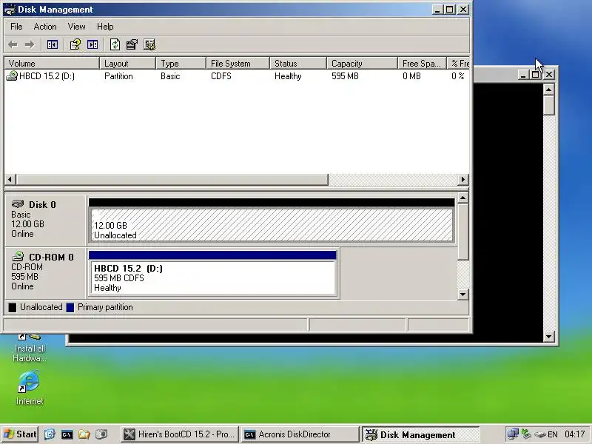Toggle the action pane toolbar icon
Screen dimensions: 592x444
tap(92, 44)
